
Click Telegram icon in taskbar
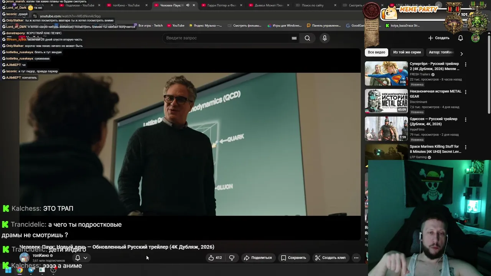pyautogui.click(x=31, y=270)
